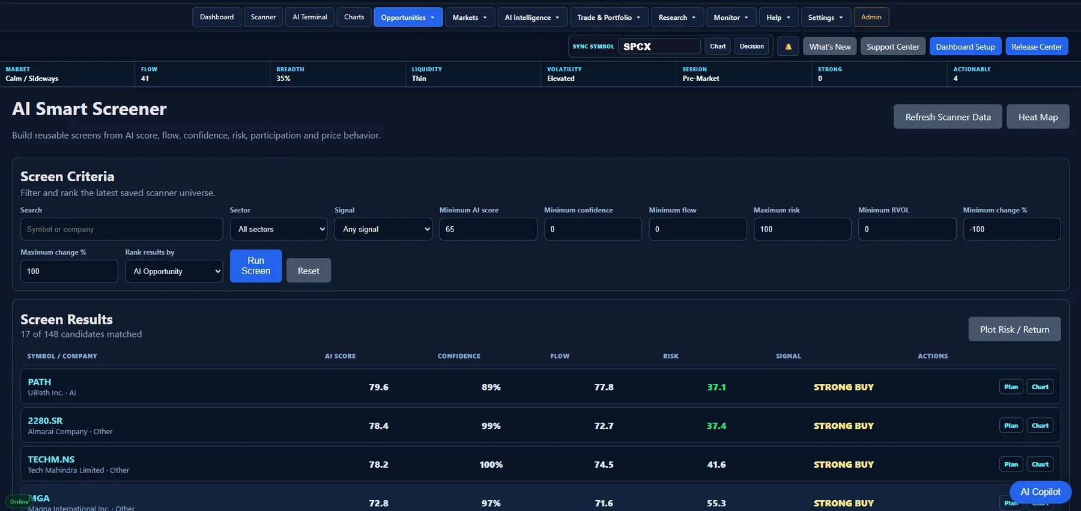Click the Minimum change % field
Screen dimensions: 1081x511
click(1012, 229)
